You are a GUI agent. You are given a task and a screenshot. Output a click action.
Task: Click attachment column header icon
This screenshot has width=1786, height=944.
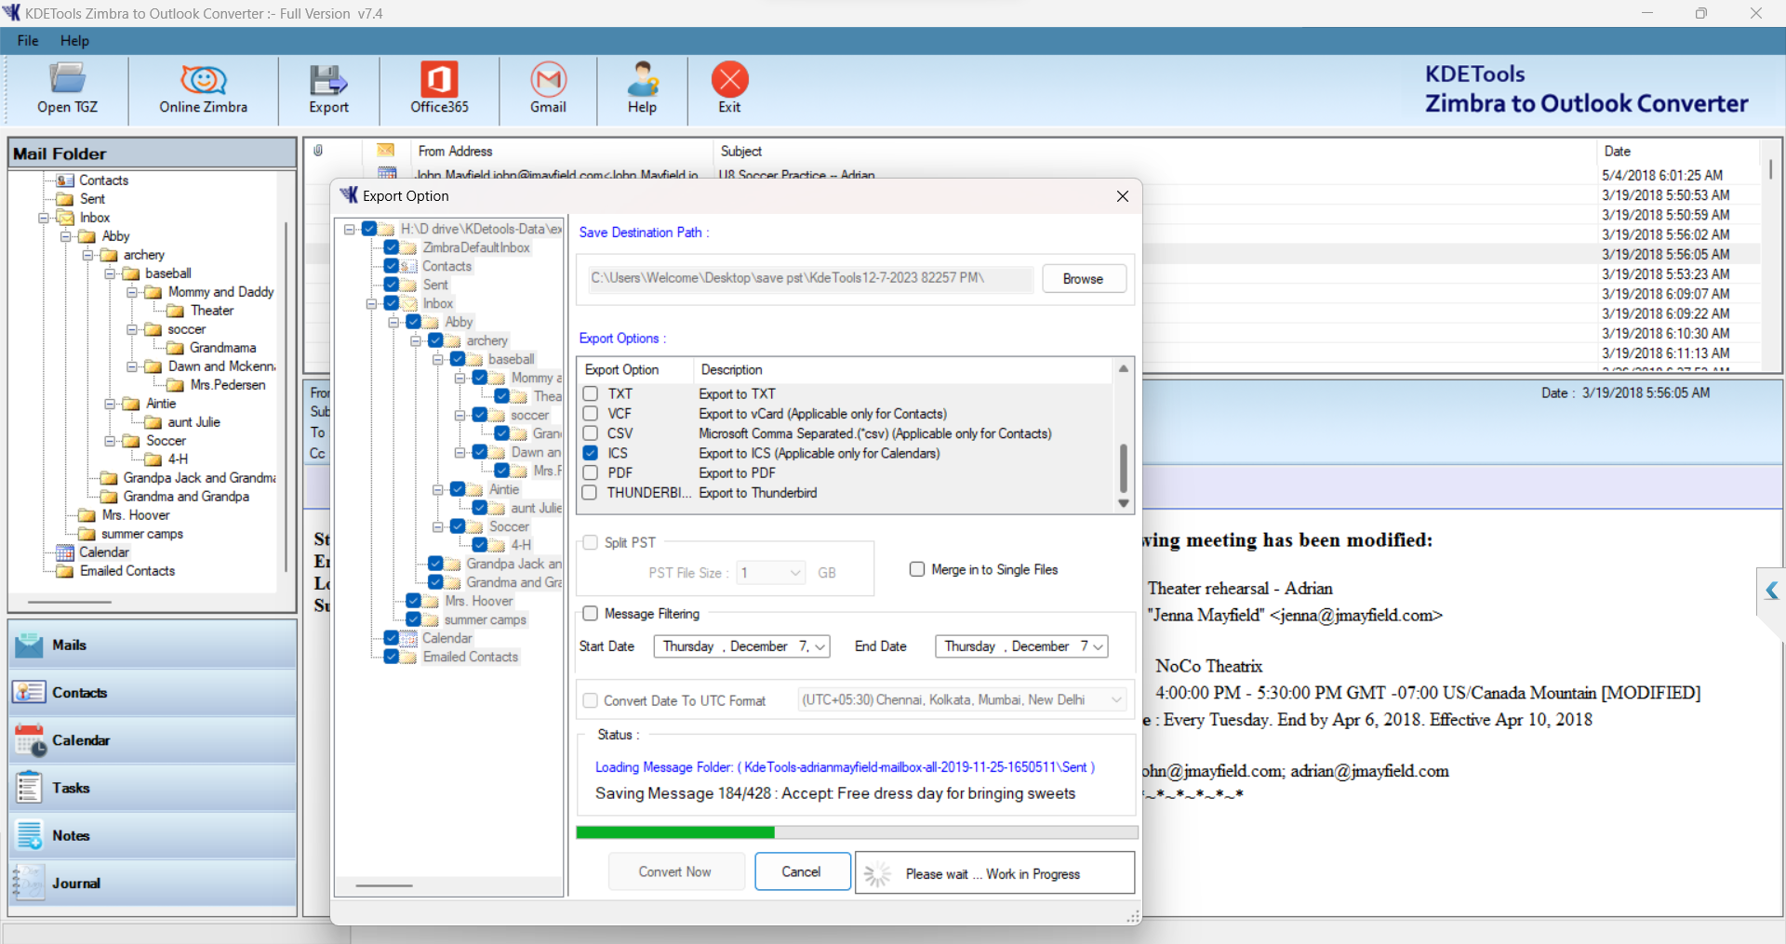pyautogui.click(x=318, y=151)
